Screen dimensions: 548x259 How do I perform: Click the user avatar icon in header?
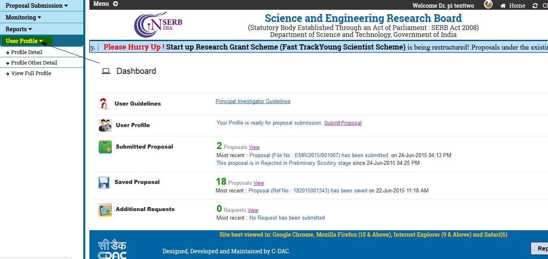488,4
